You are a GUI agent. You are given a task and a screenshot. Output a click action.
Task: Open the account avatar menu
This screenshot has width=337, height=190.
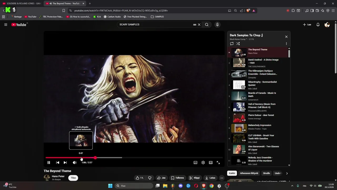(327, 25)
